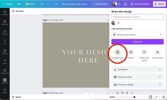Open the Background sidebar panel
The height and width of the screenshot is (100, 167).
pyautogui.click(x=5, y=71)
